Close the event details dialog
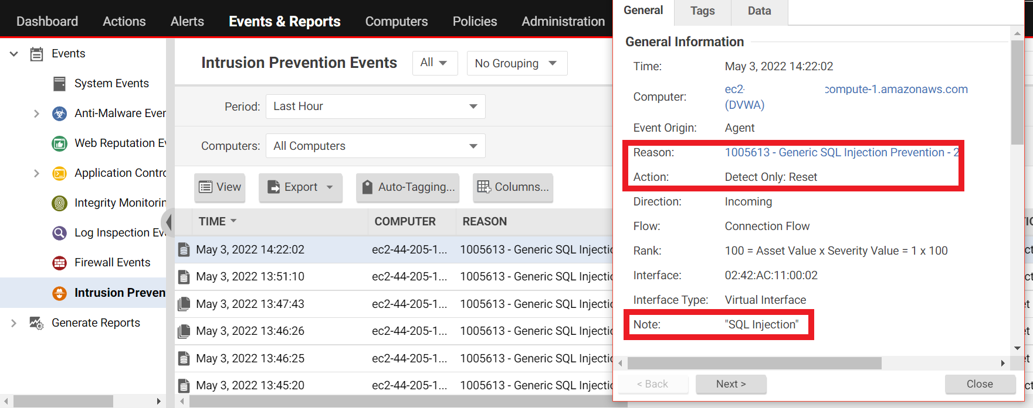 pyautogui.click(x=980, y=384)
